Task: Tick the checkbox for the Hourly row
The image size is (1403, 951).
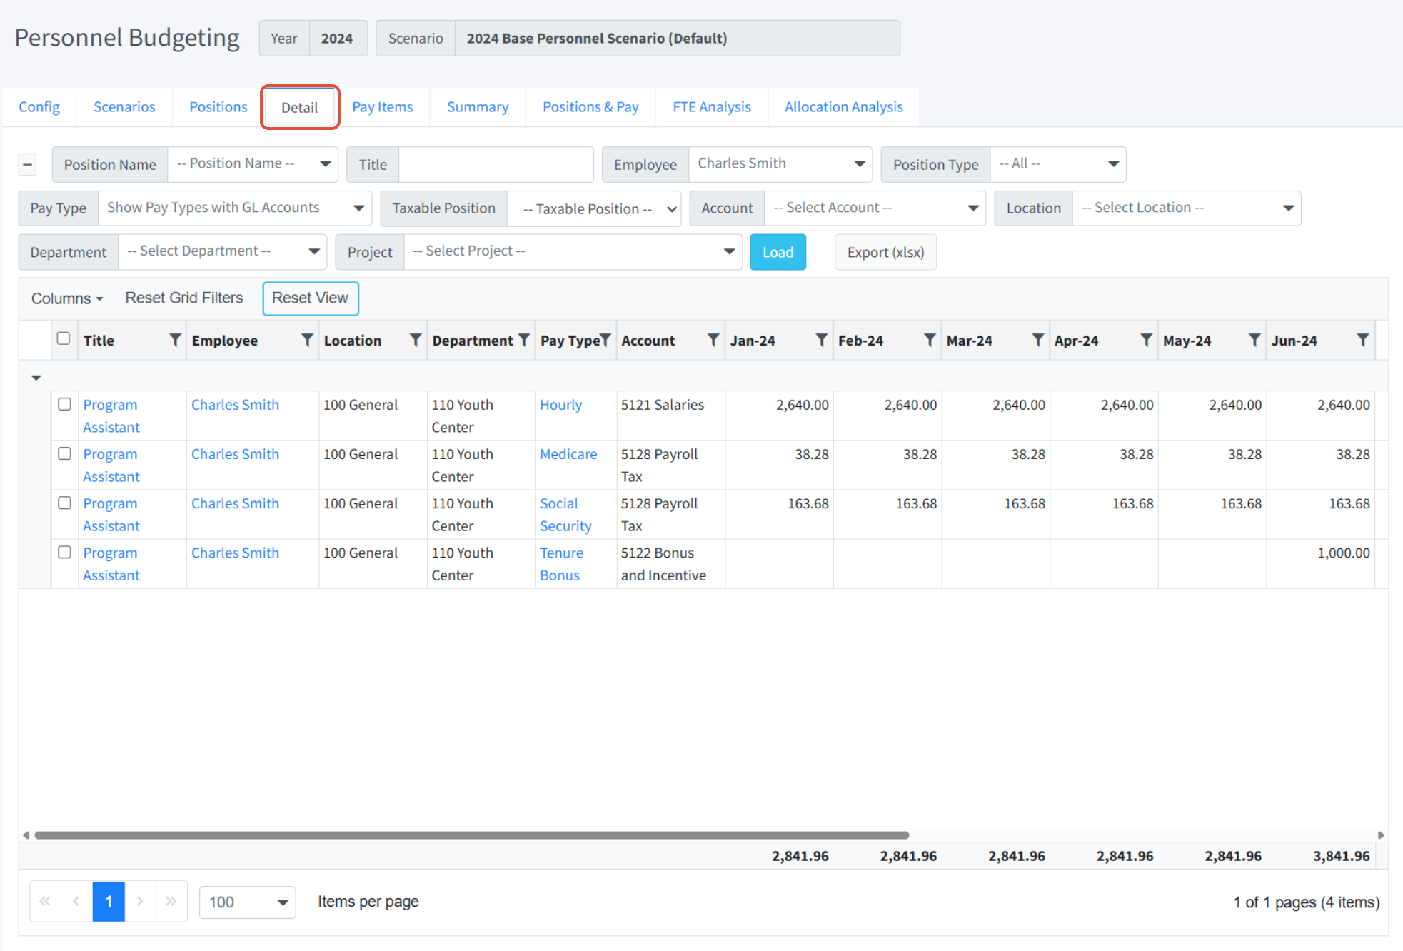Action: coord(64,404)
